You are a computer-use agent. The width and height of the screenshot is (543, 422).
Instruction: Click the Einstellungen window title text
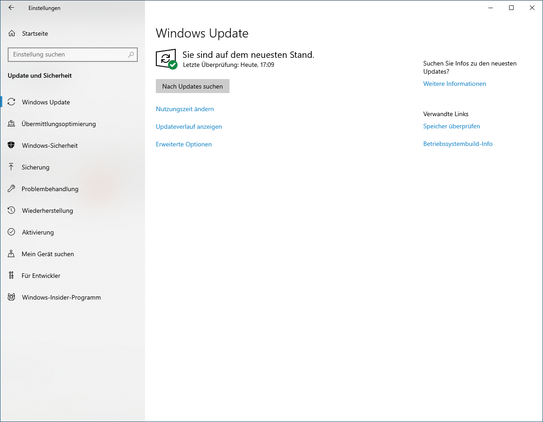[44, 8]
